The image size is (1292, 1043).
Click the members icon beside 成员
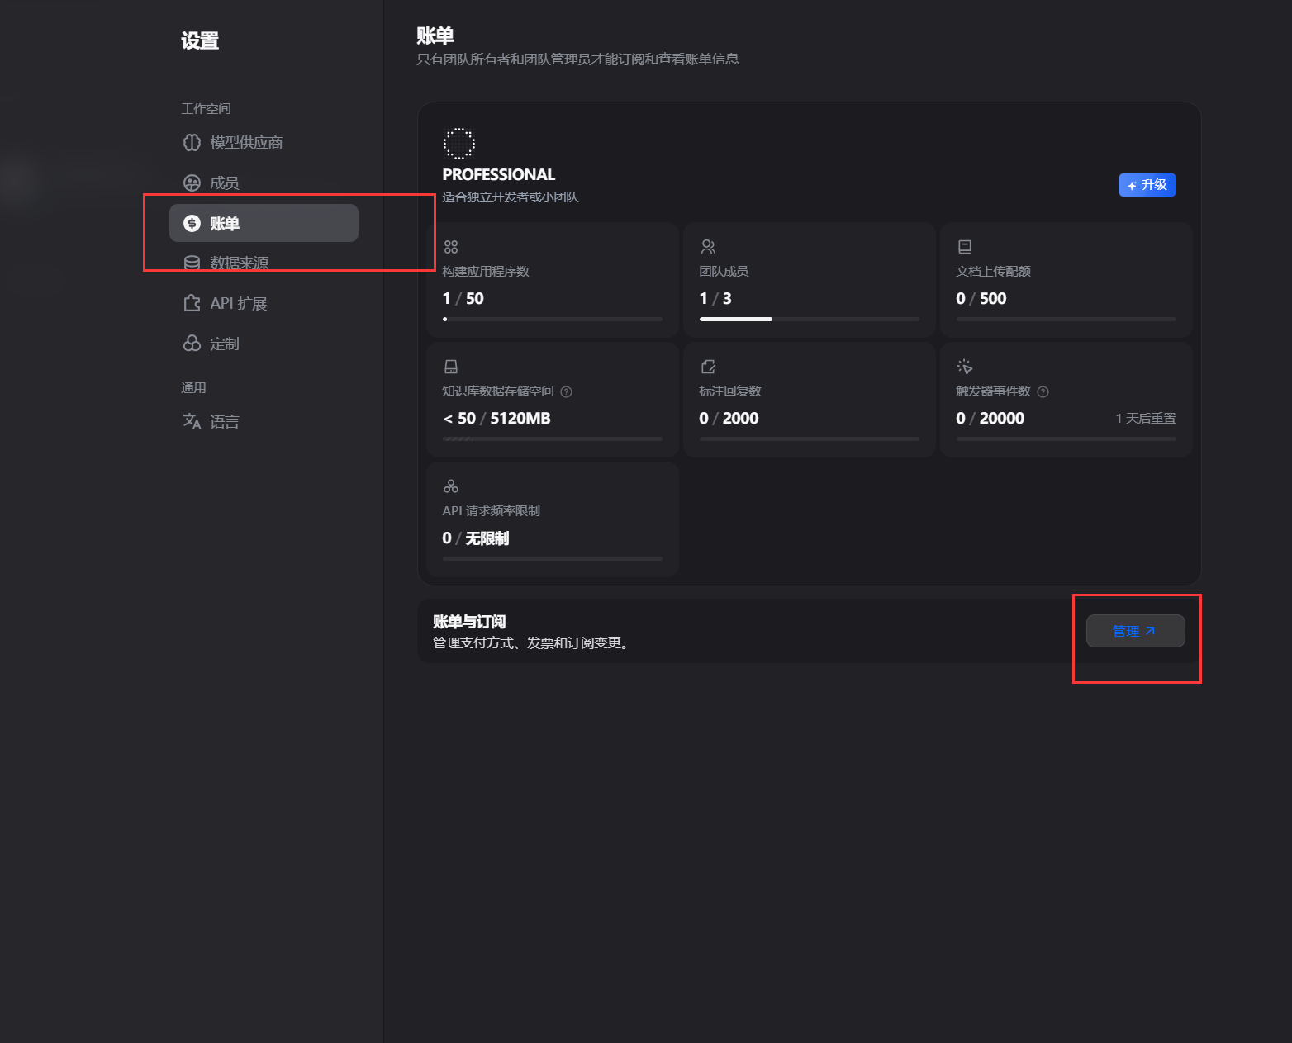coord(192,183)
